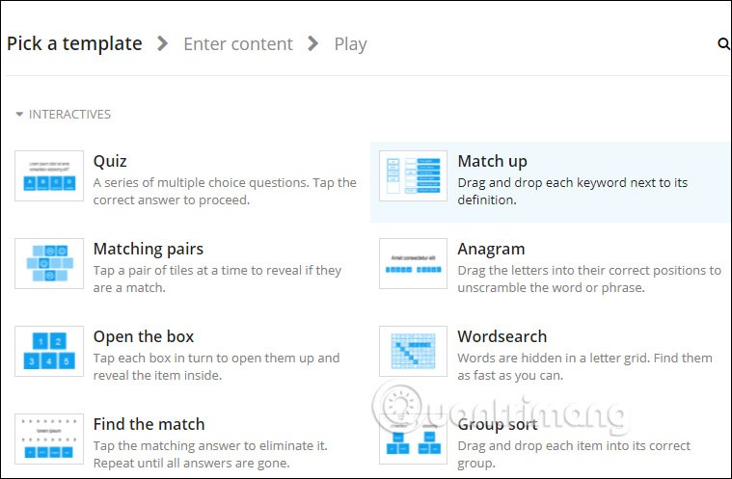Open the Match up title link
732x479 pixels.
492,161
